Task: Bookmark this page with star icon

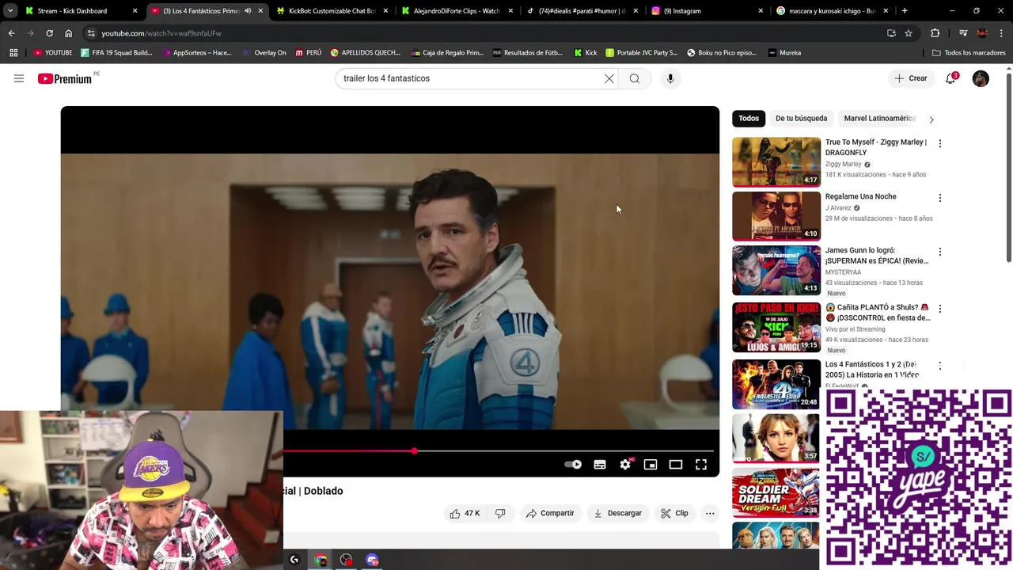Action: [909, 33]
